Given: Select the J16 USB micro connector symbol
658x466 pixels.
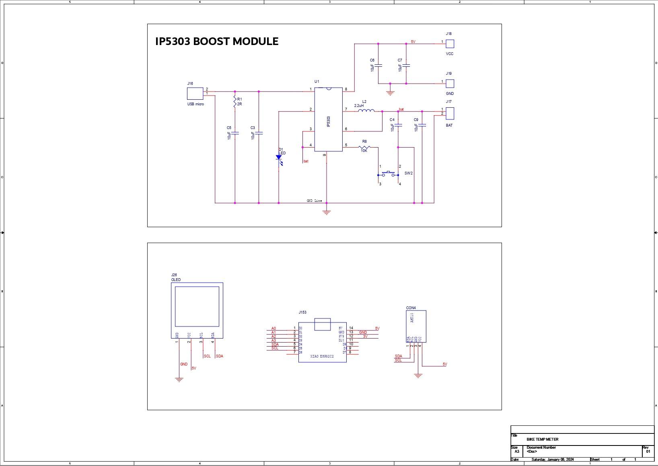Looking at the screenshot, I should pyautogui.click(x=195, y=93).
